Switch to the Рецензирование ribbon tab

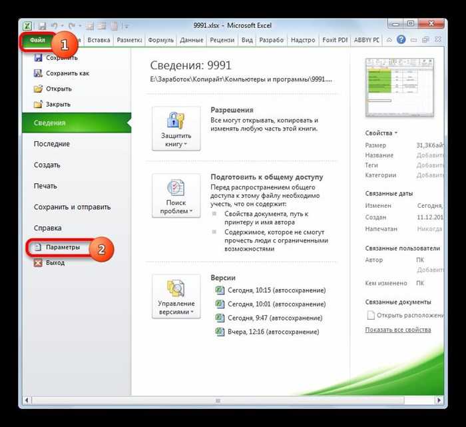point(222,40)
